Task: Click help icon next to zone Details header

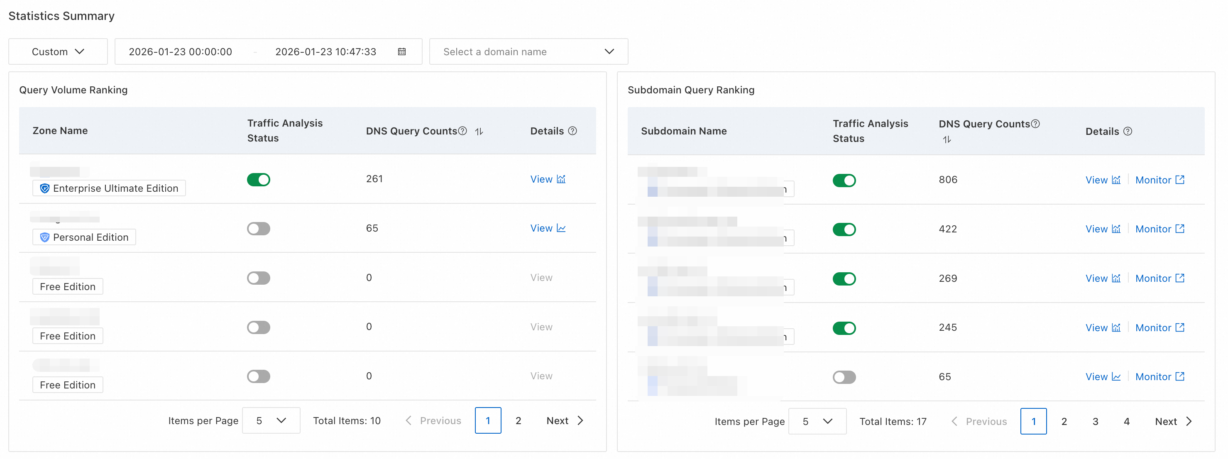Action: click(x=572, y=131)
